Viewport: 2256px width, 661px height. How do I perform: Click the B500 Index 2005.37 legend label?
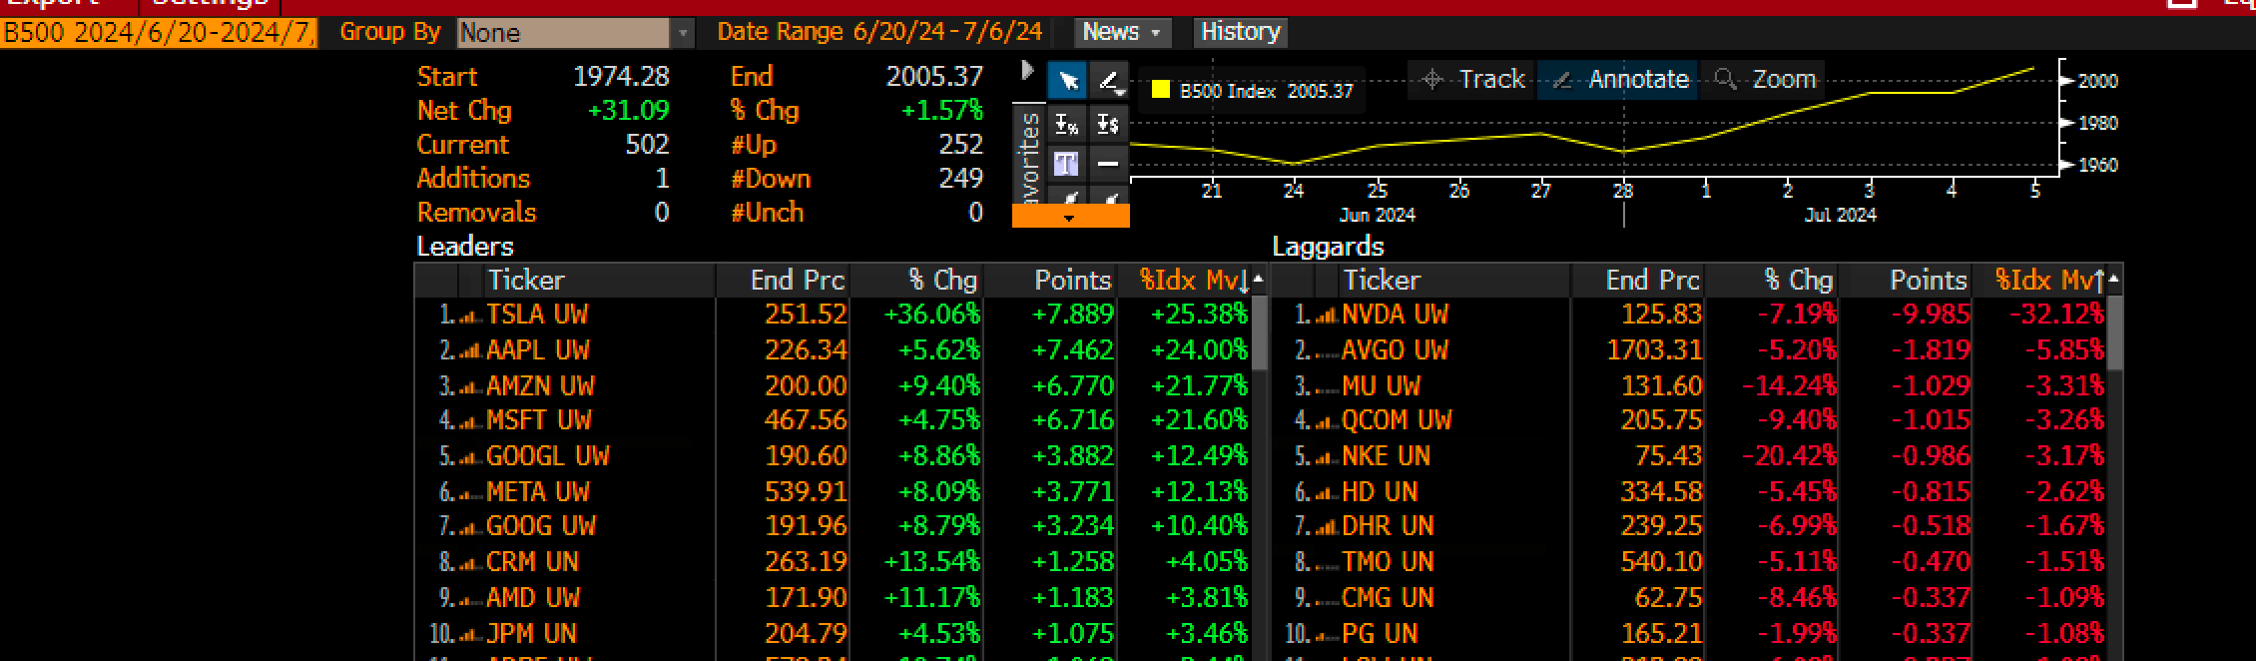coord(1266,91)
